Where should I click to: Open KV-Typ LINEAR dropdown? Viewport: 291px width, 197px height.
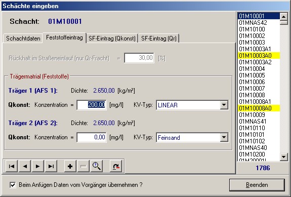coord(224,105)
